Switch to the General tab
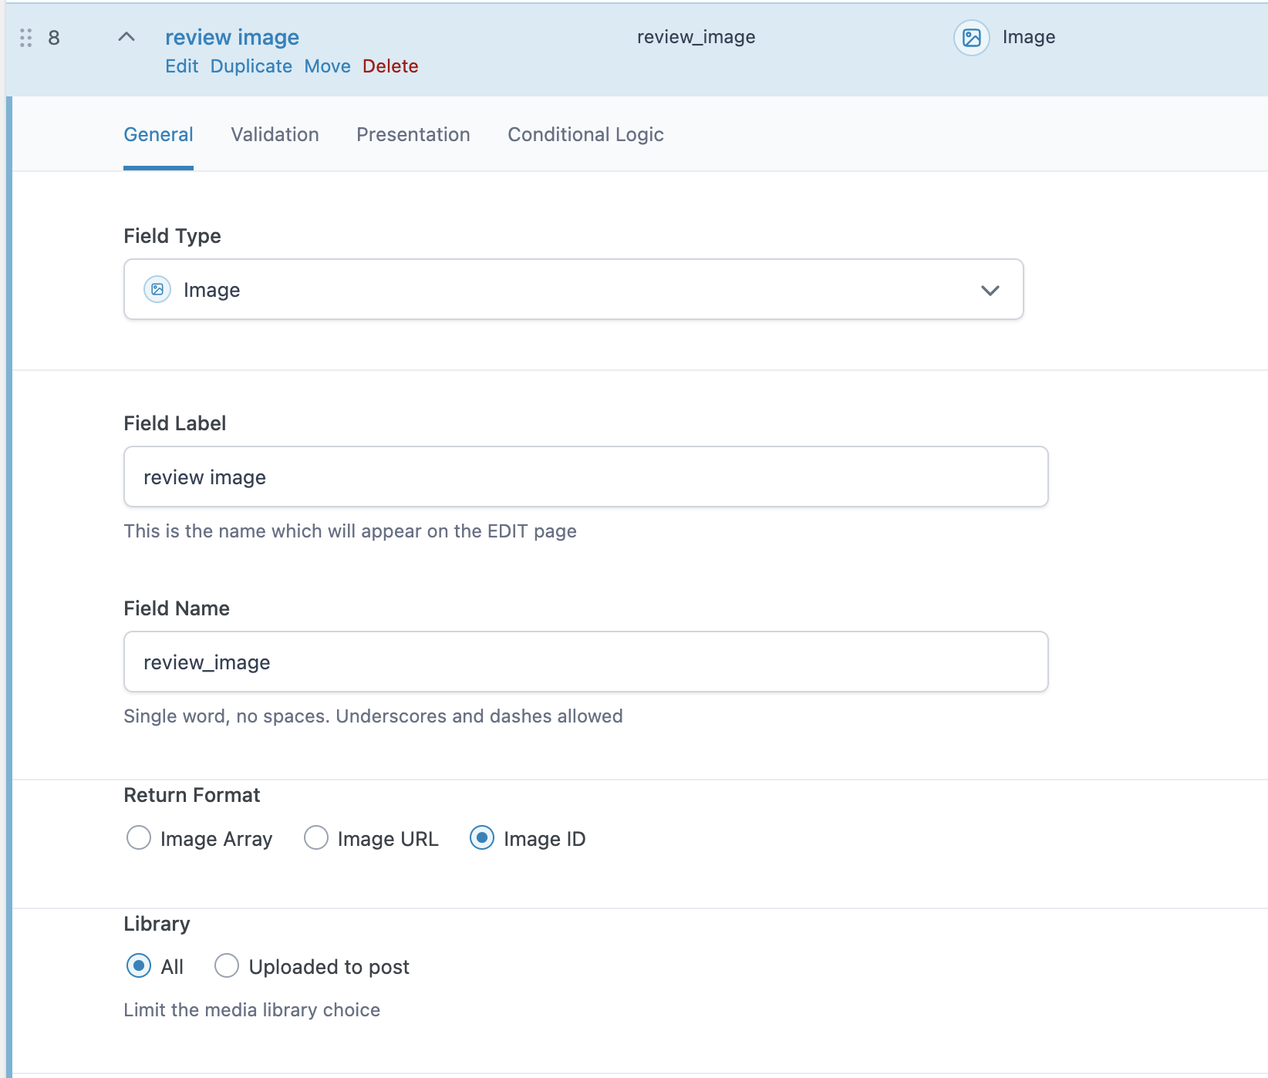 [158, 135]
